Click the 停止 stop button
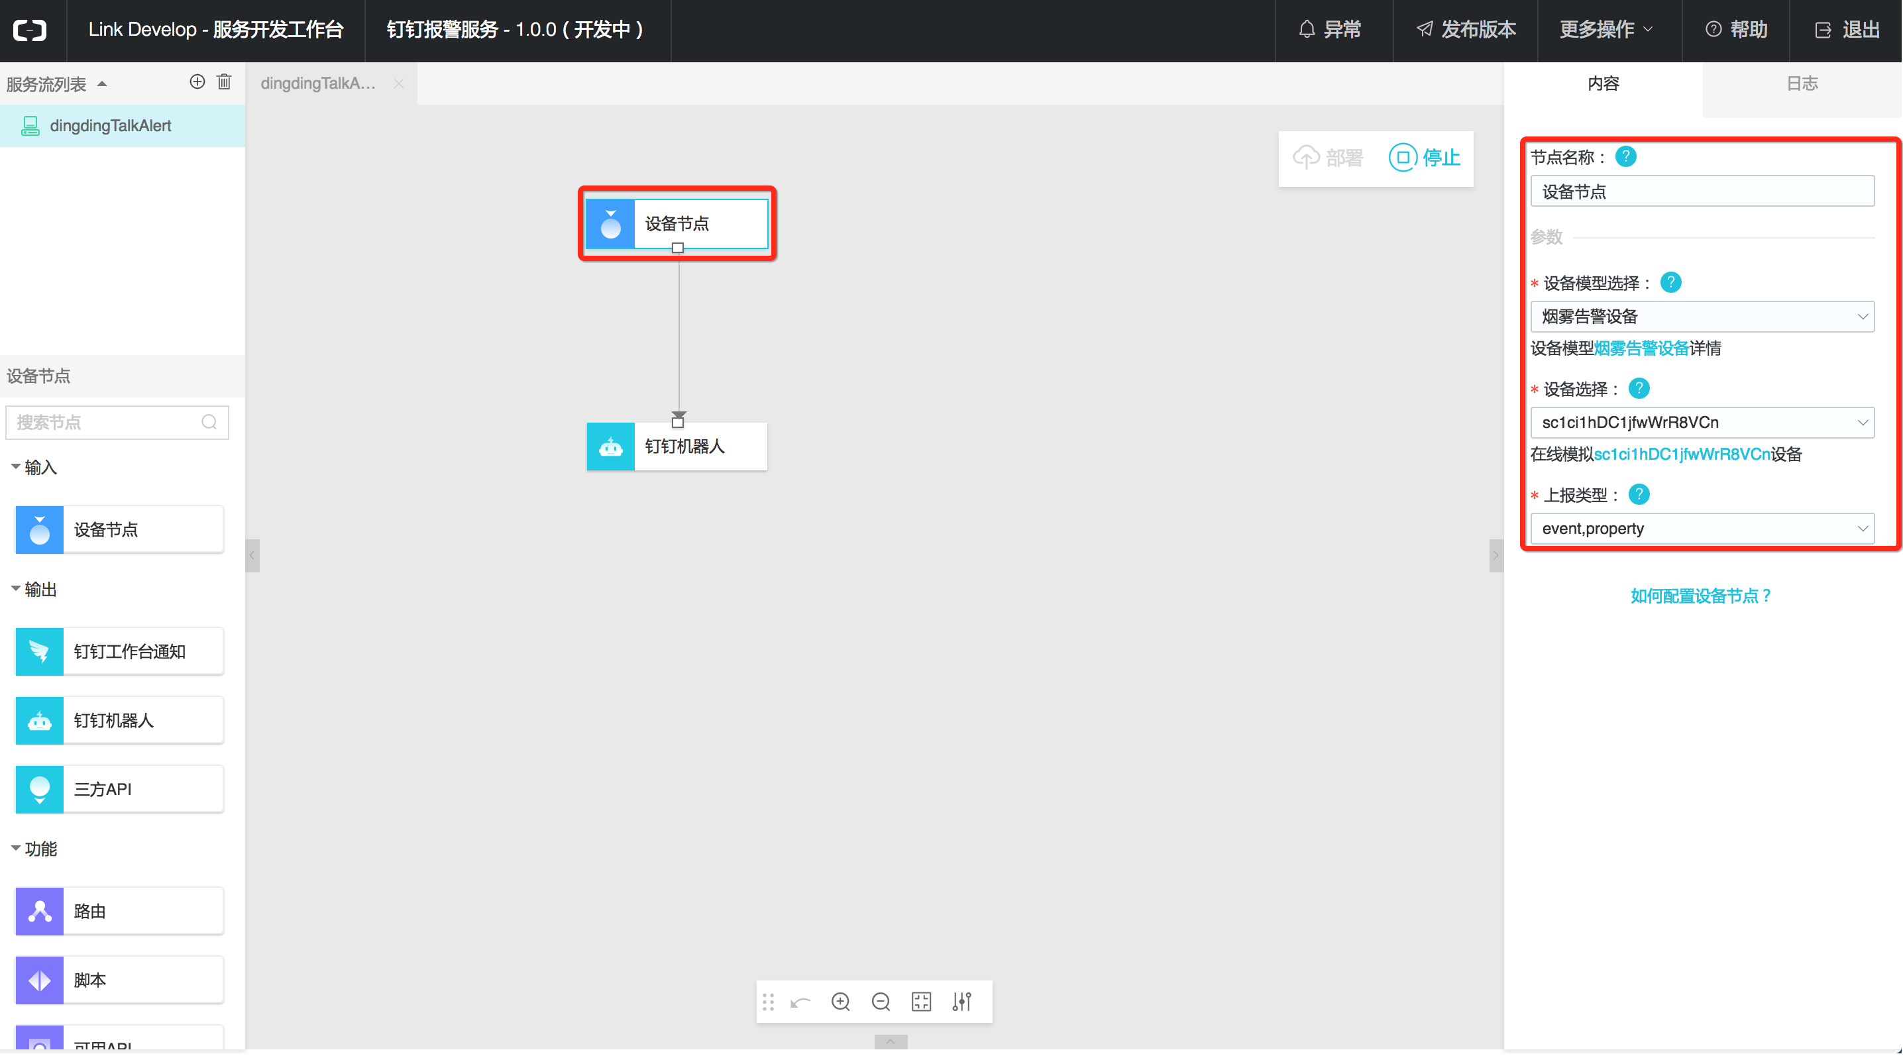This screenshot has width=1903, height=1056. click(1425, 157)
